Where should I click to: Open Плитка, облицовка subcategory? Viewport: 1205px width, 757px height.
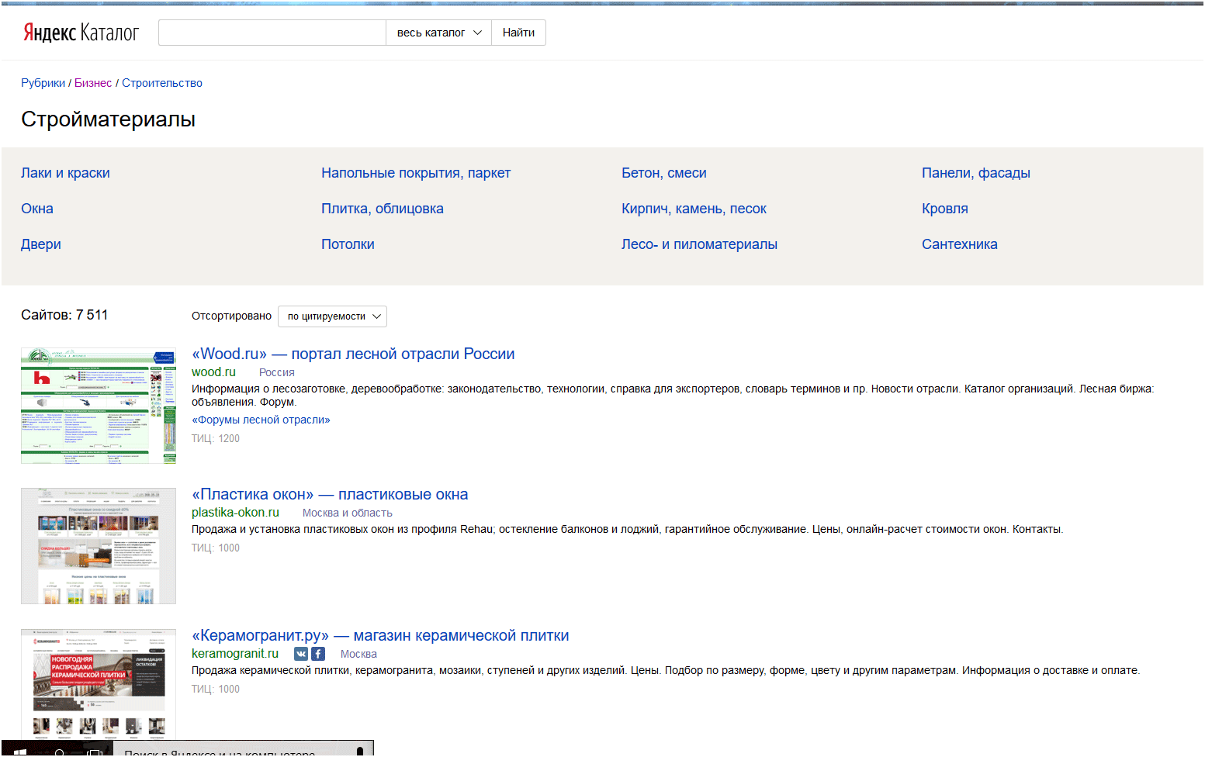coord(383,209)
